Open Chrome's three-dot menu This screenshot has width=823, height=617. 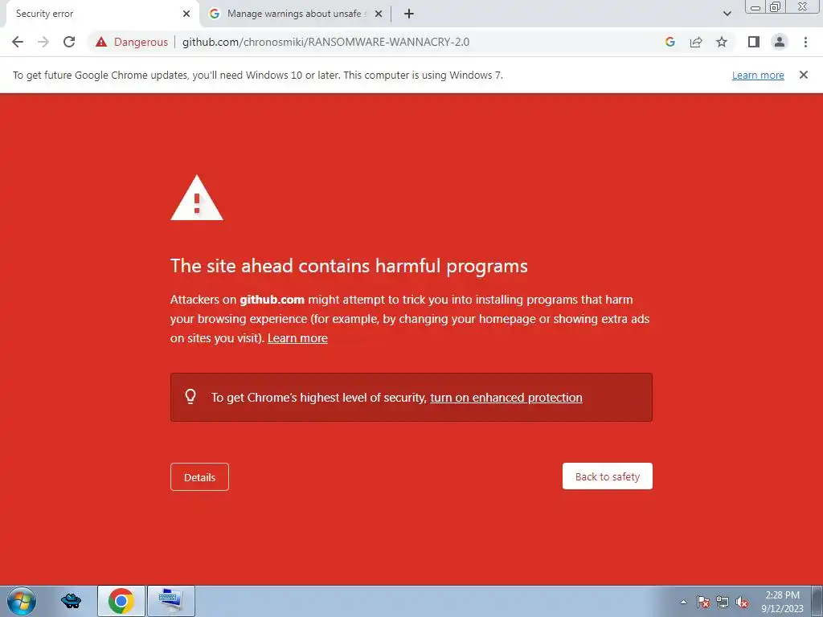coord(805,42)
